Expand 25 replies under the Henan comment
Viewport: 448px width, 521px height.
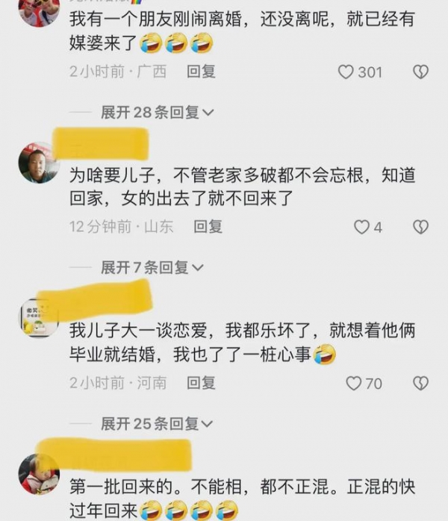(157, 424)
